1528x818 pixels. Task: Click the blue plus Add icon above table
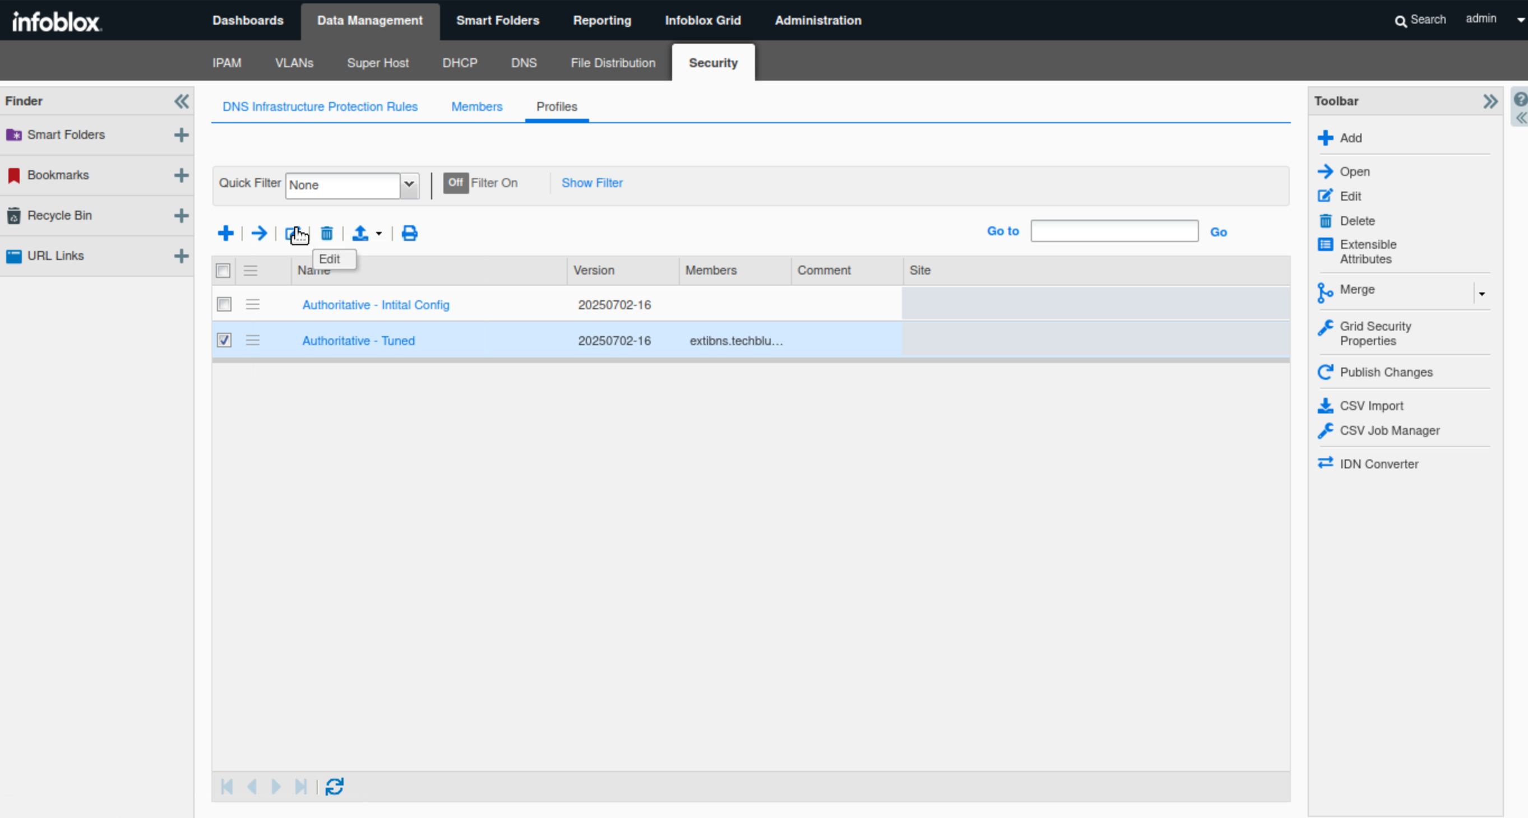(225, 233)
